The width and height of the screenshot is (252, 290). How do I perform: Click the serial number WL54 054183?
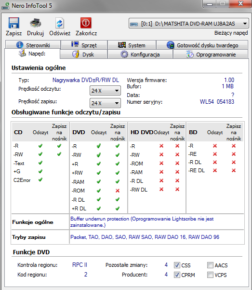217,102
